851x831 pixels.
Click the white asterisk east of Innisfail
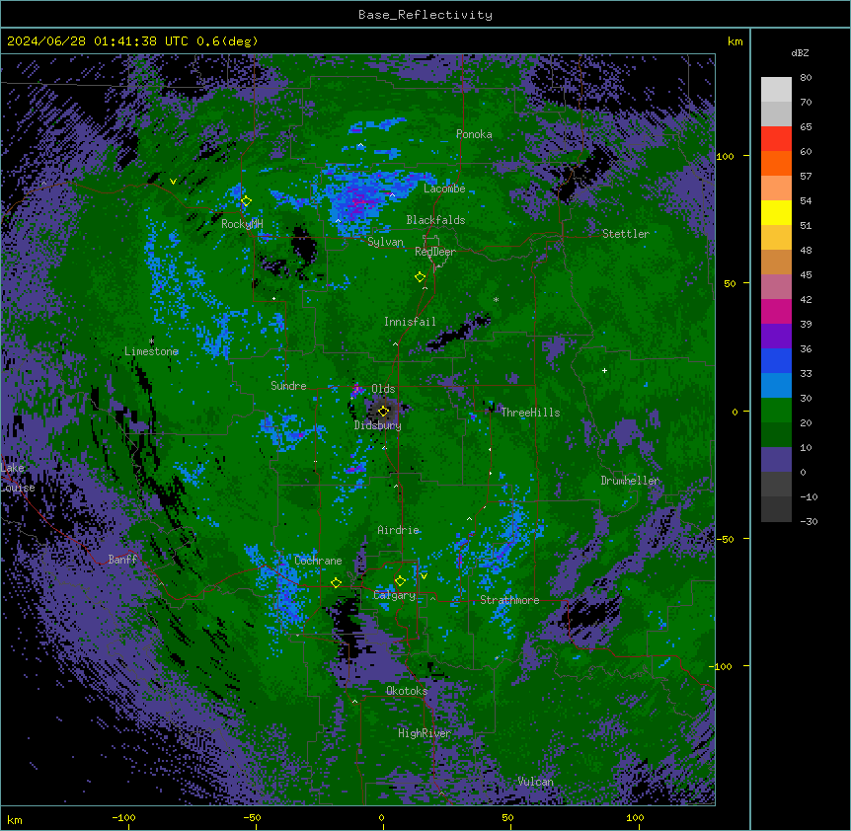point(496,300)
